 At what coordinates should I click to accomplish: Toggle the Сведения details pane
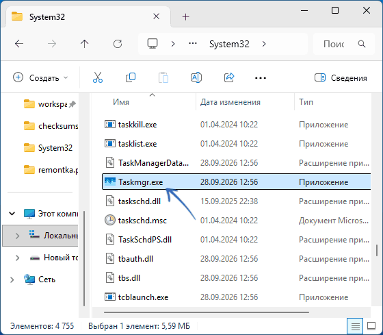coord(341,78)
